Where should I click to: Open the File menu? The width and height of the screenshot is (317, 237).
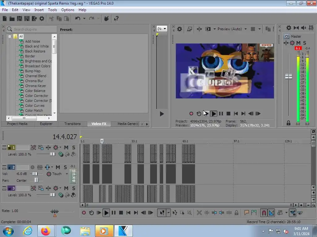[x=5, y=10]
